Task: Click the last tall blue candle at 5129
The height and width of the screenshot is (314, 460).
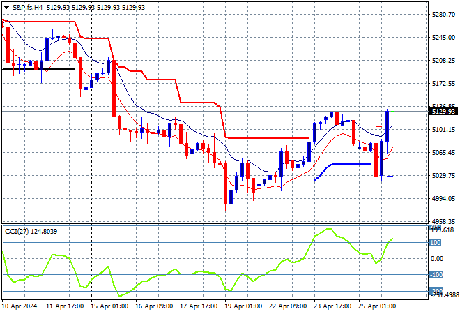Action: click(x=388, y=126)
